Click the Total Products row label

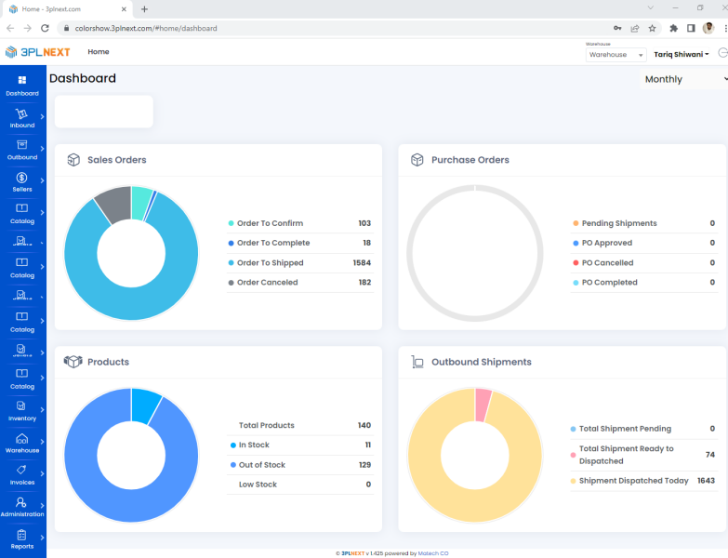coord(267,425)
